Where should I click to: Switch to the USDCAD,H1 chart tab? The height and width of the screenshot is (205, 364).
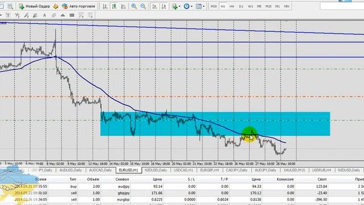pos(183,170)
